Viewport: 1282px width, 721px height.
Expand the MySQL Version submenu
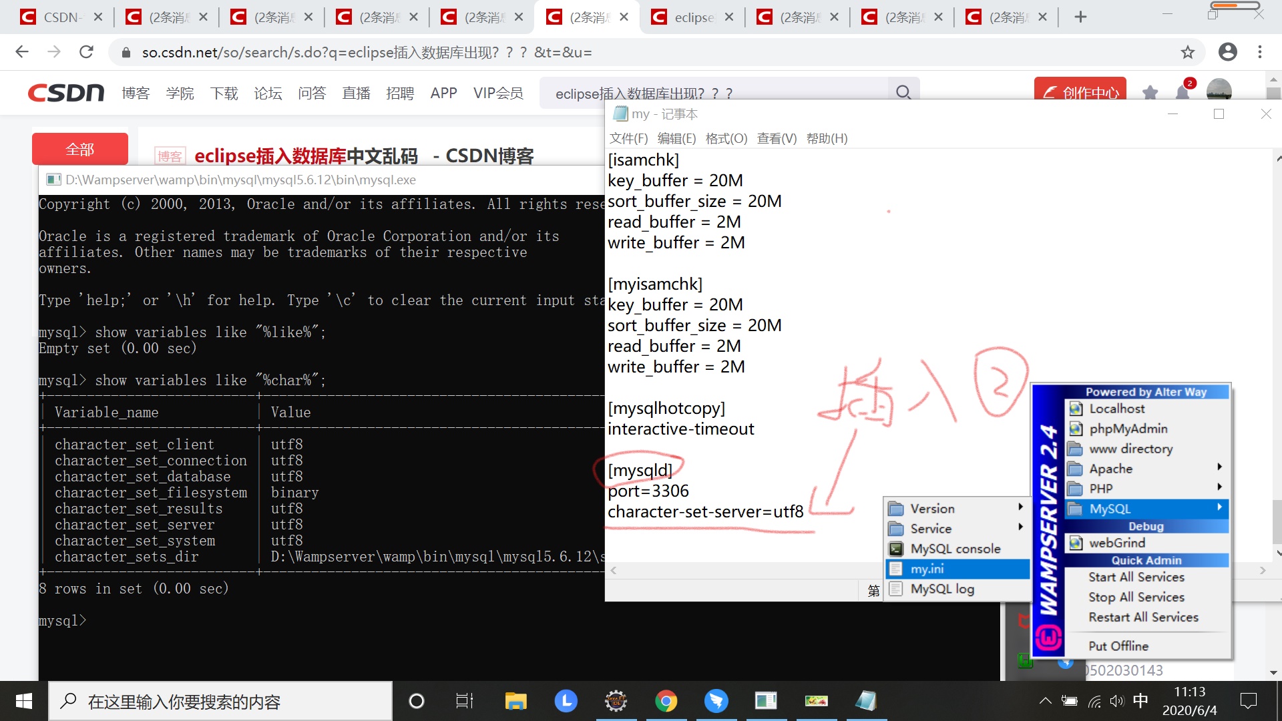957,509
